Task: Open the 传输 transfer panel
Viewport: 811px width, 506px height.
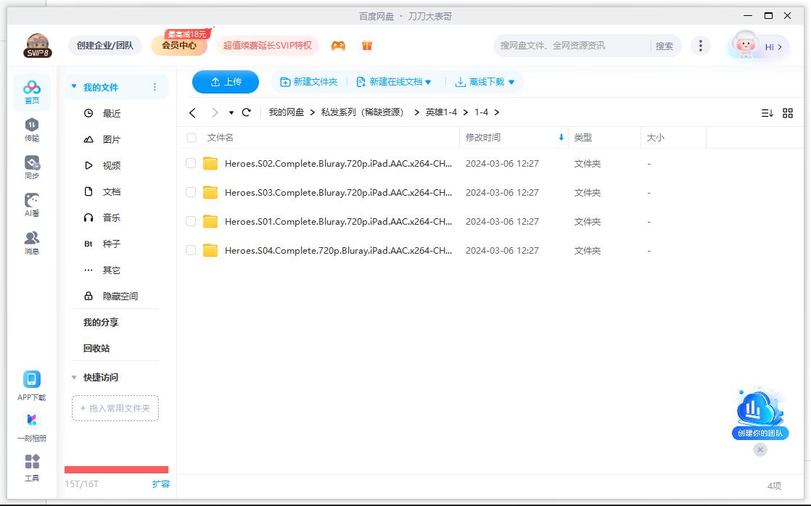Action: (31, 130)
